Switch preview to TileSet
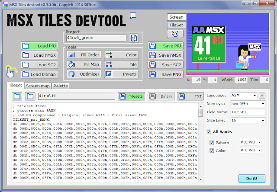277x192 pixels. tap(177, 25)
